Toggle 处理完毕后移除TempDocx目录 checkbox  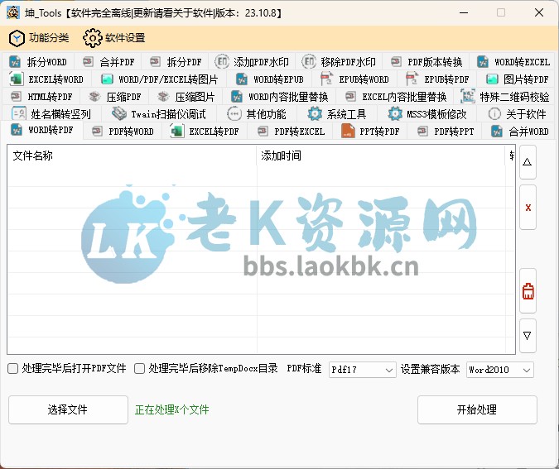[139, 369]
